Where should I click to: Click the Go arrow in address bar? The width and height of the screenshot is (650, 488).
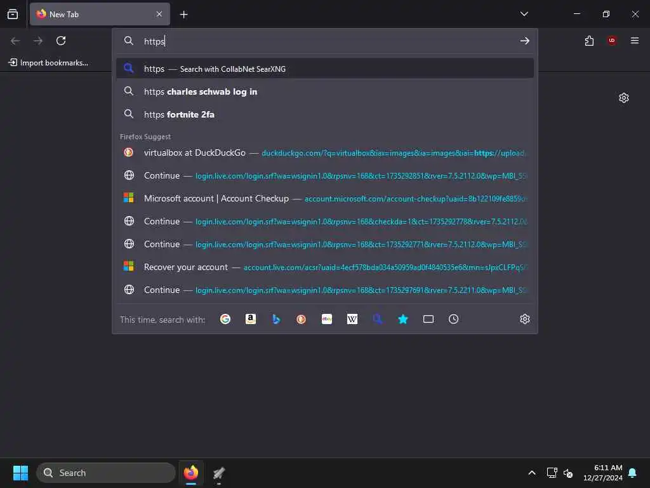[x=525, y=41]
